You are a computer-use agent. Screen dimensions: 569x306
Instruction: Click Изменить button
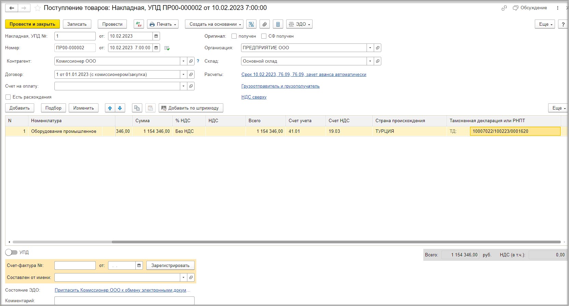coord(83,108)
